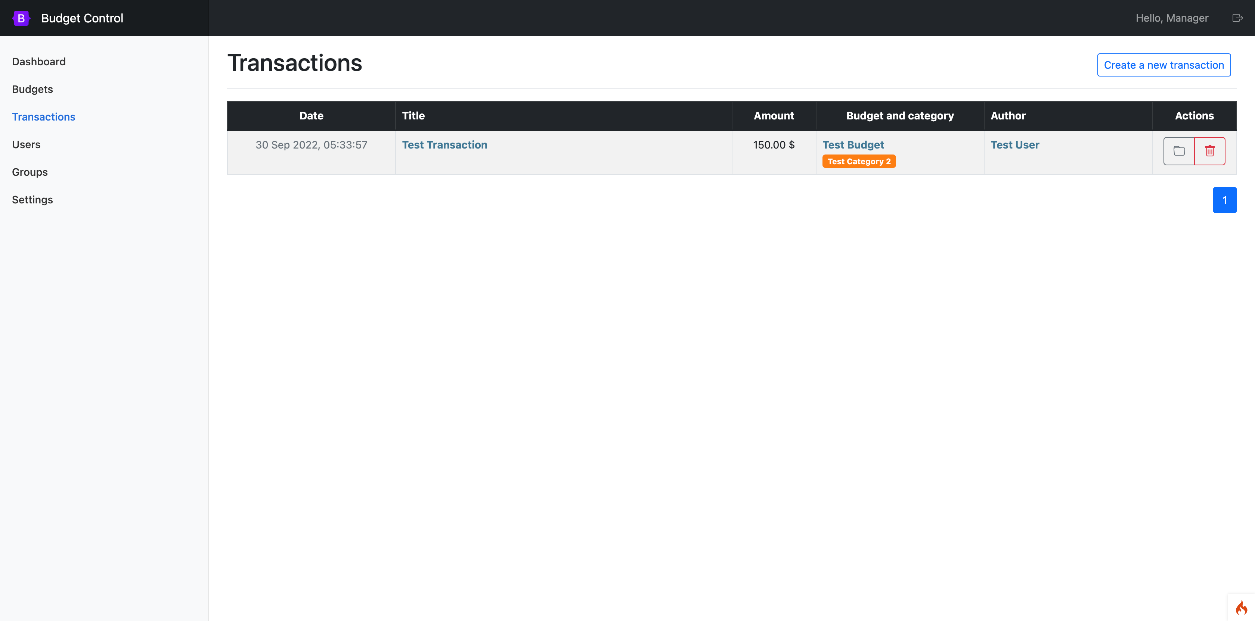
Task: Click Create a new transaction button
Action: (1163, 65)
